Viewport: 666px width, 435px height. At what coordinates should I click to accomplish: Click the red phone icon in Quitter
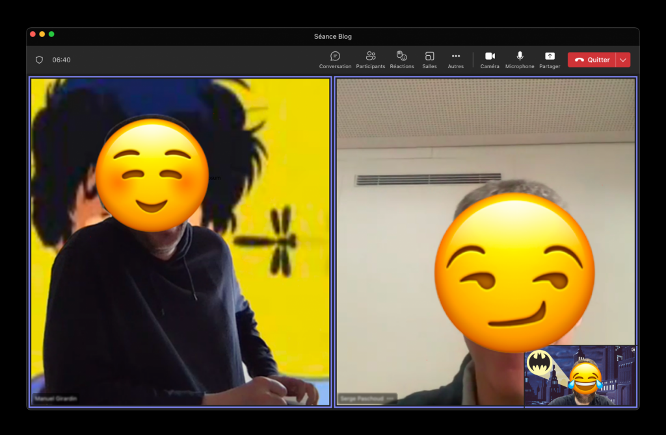(579, 60)
